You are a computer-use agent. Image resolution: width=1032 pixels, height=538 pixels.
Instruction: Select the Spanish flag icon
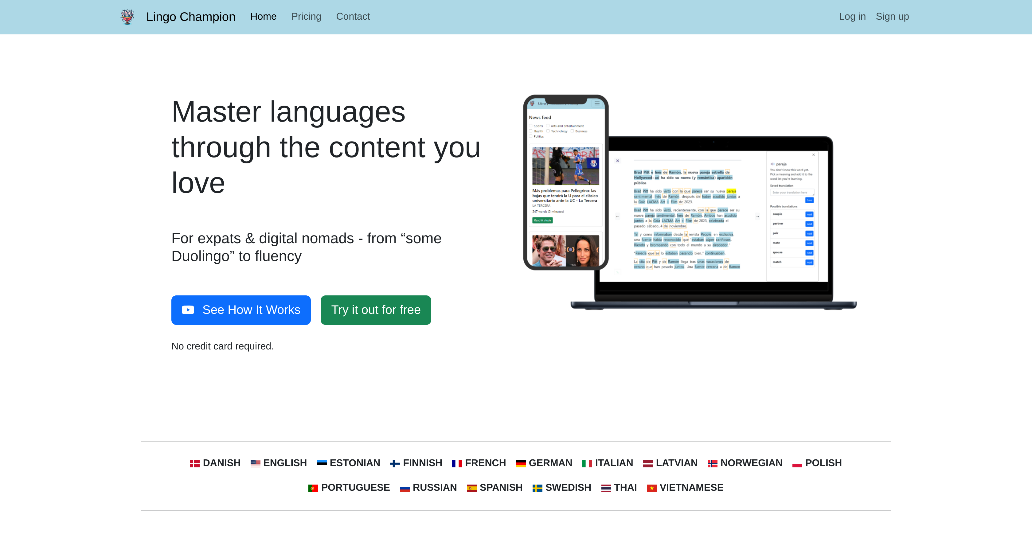tap(472, 488)
